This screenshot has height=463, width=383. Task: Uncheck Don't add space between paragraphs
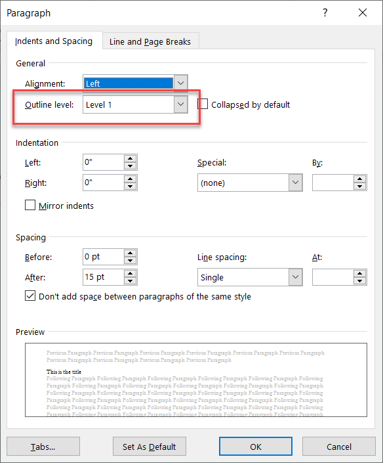click(x=30, y=296)
